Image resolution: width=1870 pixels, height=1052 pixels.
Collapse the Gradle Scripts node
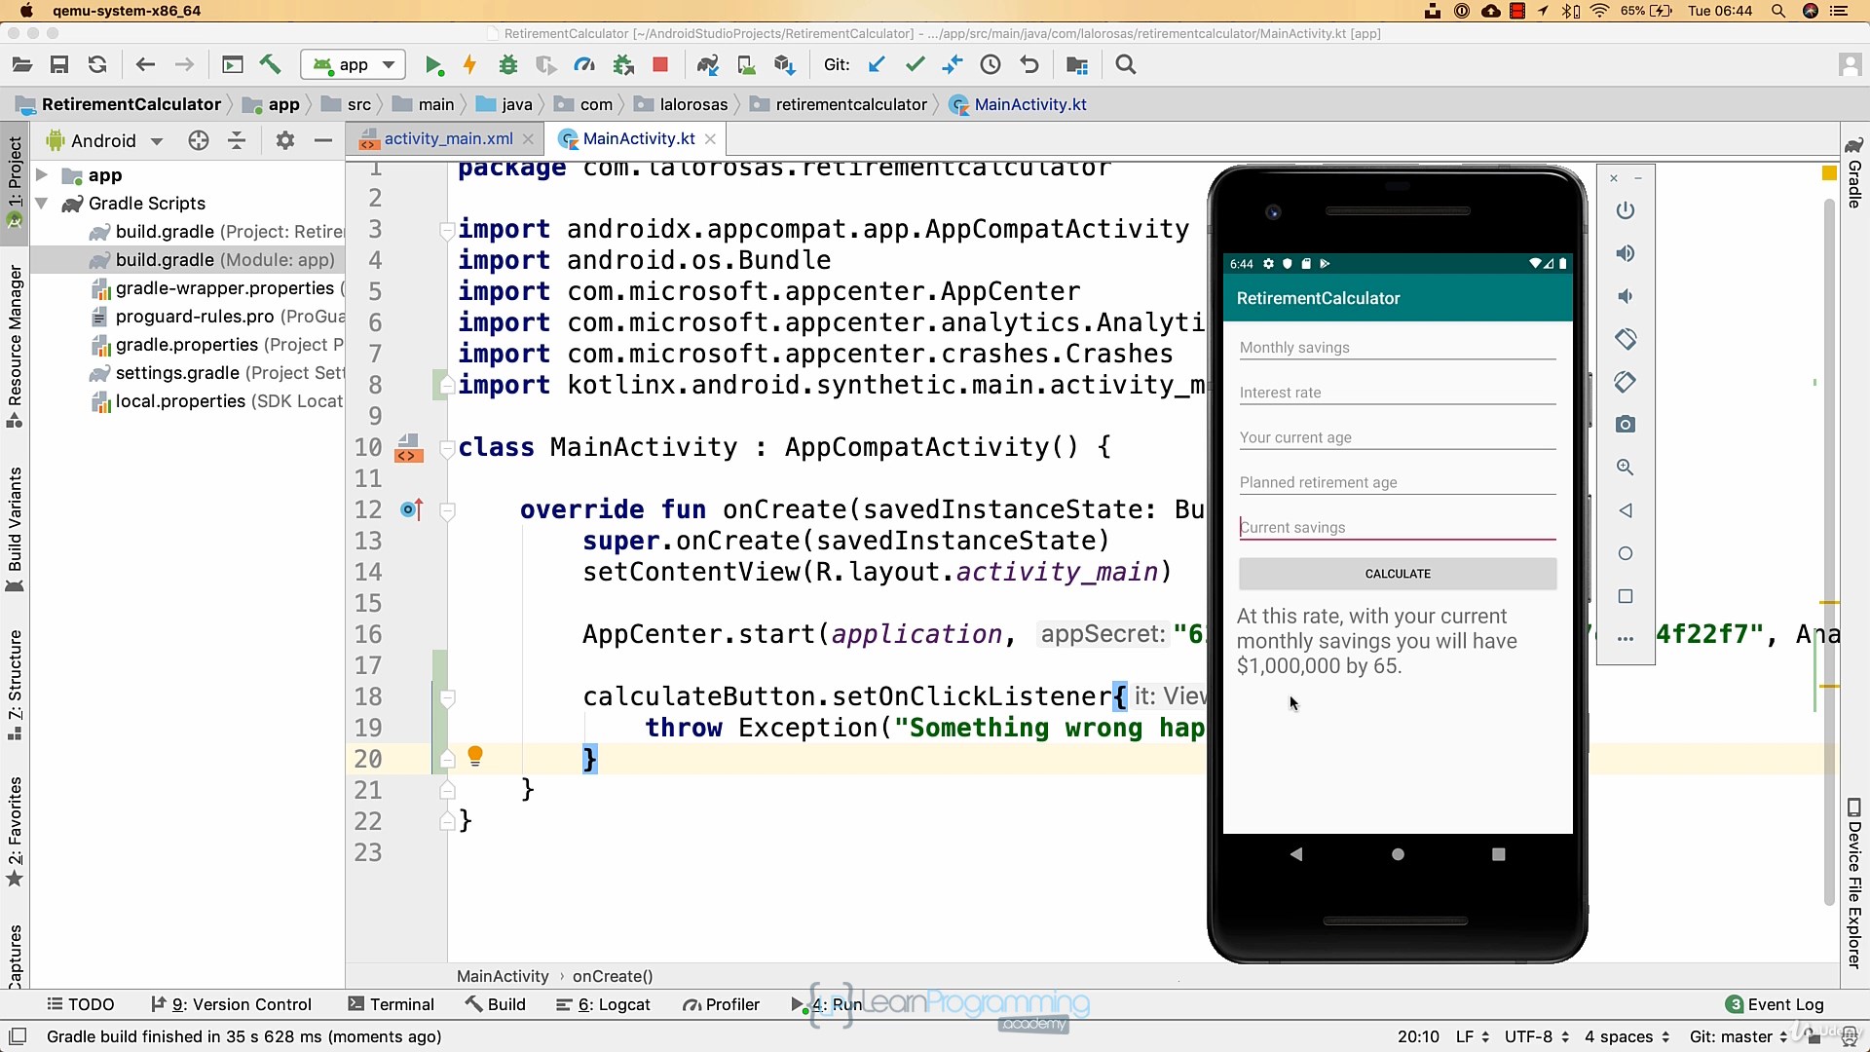point(42,204)
